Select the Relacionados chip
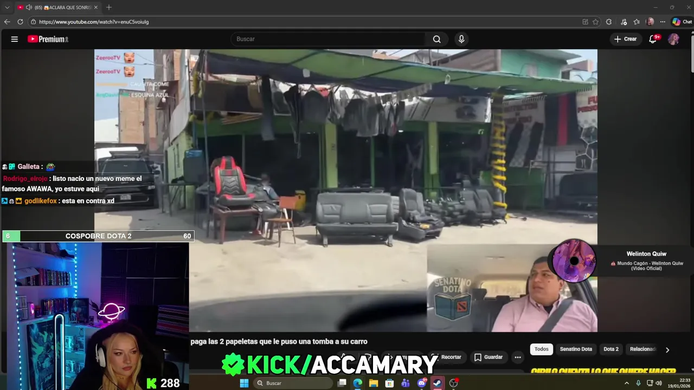Viewport: 694px width, 390px height. 642,349
